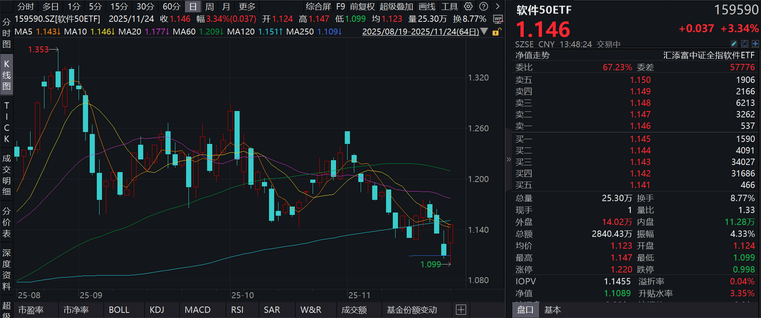
Task: Open the 更多 periods dropdown
Action: tap(247, 7)
